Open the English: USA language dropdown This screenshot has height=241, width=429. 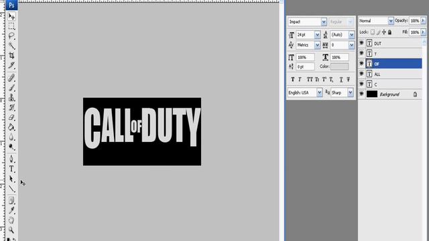point(319,92)
